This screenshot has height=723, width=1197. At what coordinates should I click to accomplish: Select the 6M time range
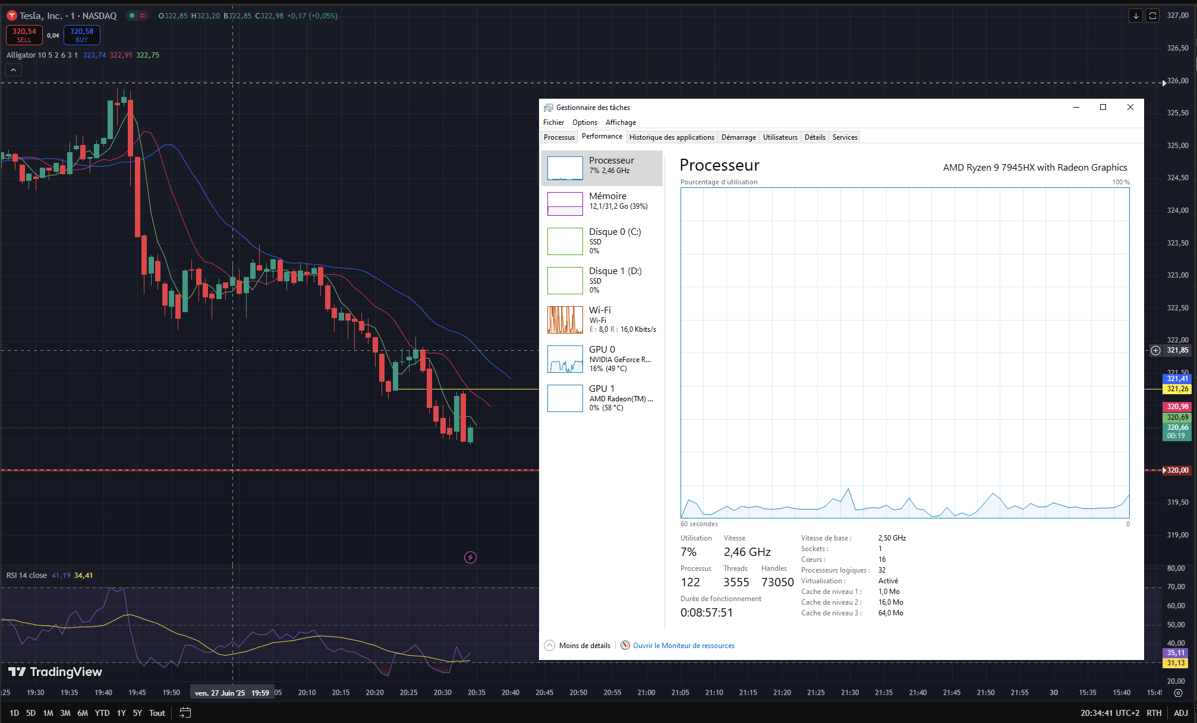tap(83, 713)
